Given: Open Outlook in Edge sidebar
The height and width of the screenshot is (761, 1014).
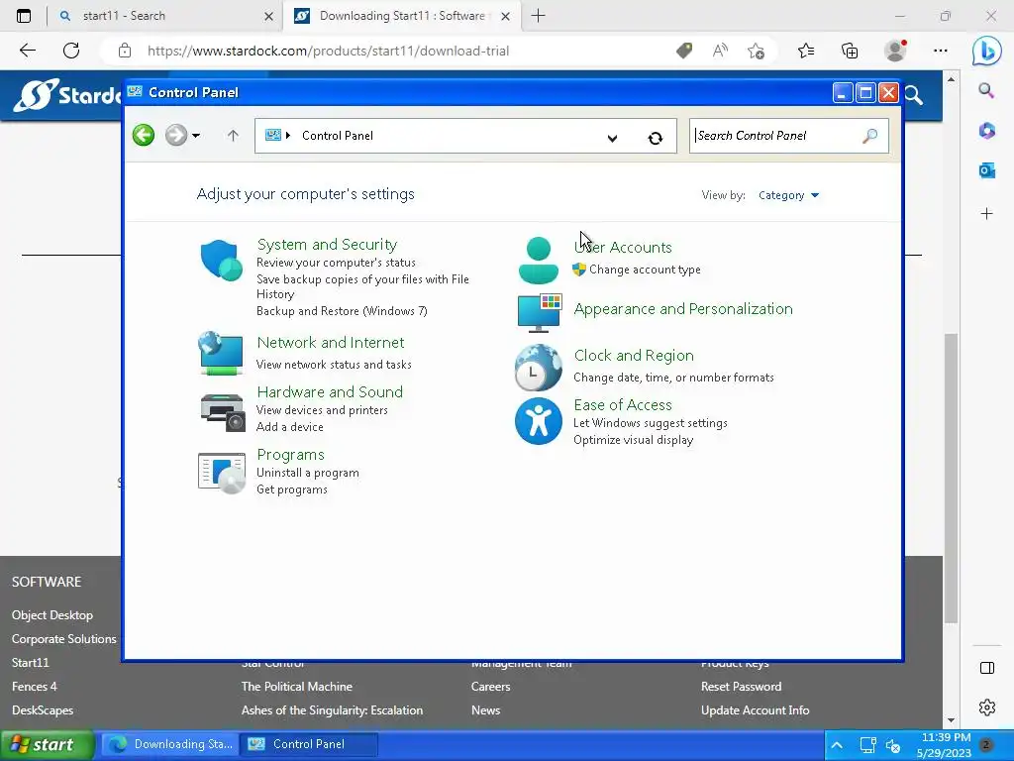Looking at the screenshot, I should point(987,170).
